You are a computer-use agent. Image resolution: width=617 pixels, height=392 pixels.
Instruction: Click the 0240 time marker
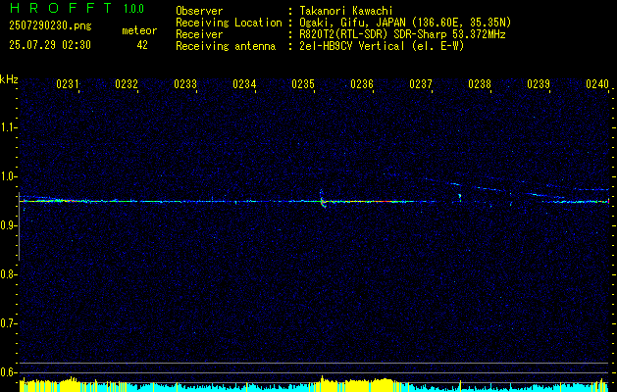(597, 83)
